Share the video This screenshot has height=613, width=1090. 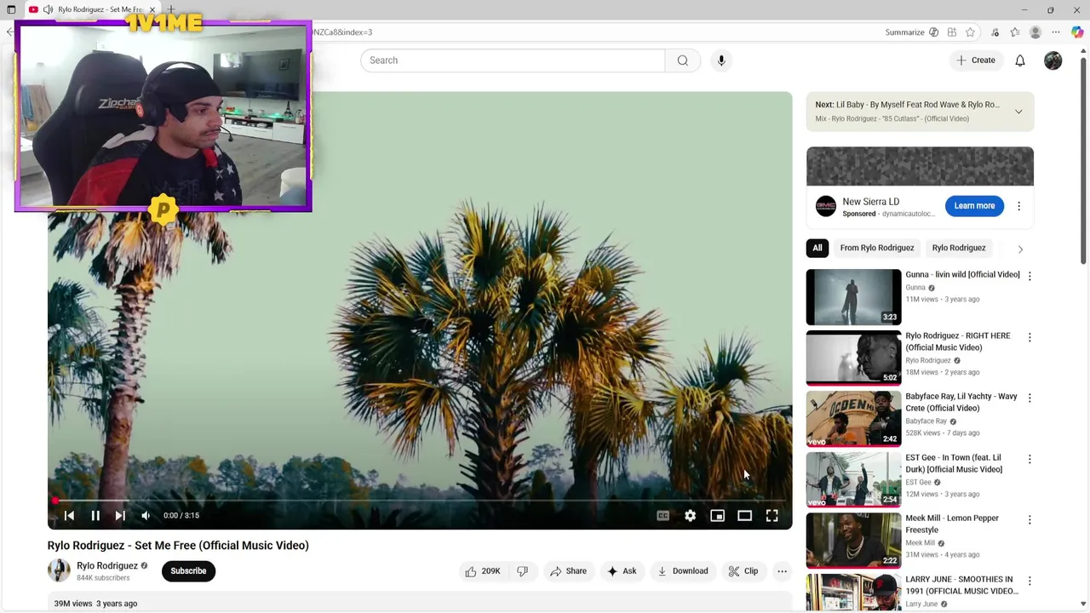[568, 571]
